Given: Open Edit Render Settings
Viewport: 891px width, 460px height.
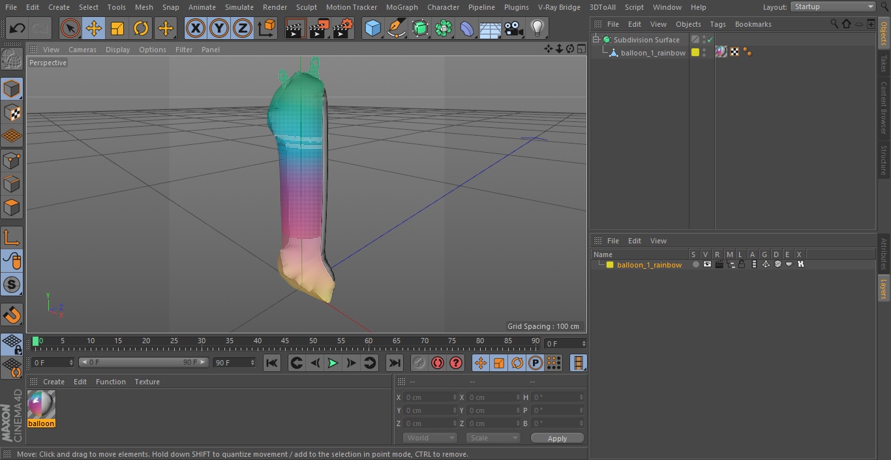Looking at the screenshot, I should 343,29.
